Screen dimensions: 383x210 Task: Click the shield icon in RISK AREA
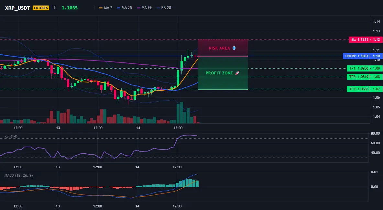tap(234, 48)
